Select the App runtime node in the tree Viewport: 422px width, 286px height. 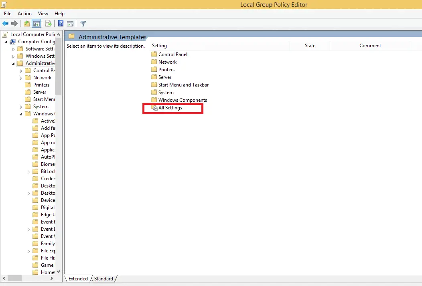[x=48, y=143]
